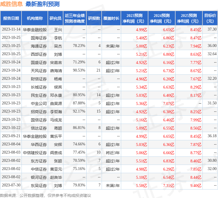Select institution 国信证券
Image resolution: width=218 pixels, height=198 pixels.
[39, 120]
